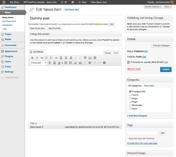Image resolution: width=176 pixels, height=157 pixels.
Task: Select the All Categories tab
Action: pyautogui.click(x=135, y=86)
